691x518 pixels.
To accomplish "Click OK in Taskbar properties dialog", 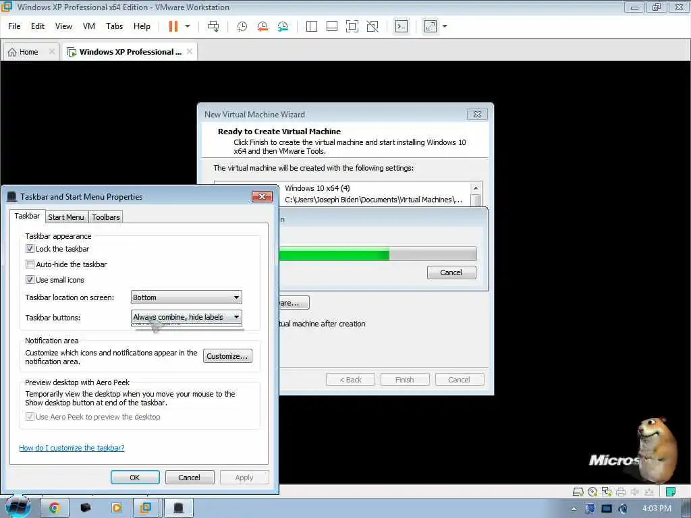I will point(135,478).
